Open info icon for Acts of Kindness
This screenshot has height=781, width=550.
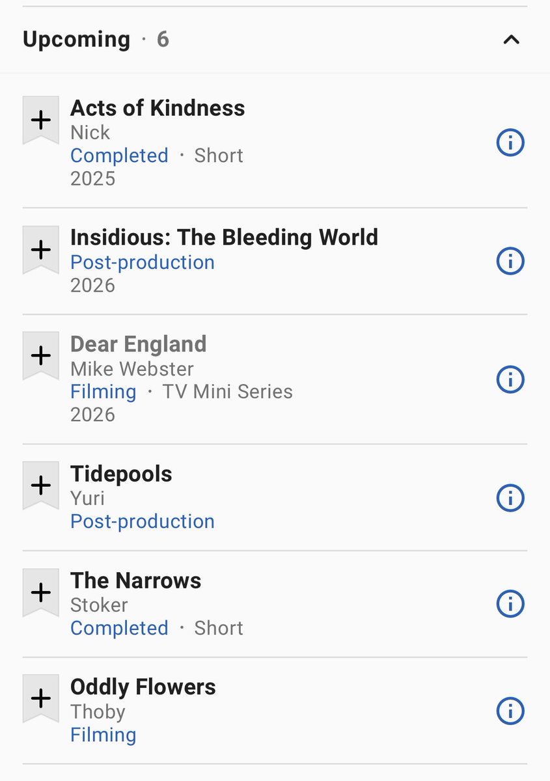tap(510, 143)
